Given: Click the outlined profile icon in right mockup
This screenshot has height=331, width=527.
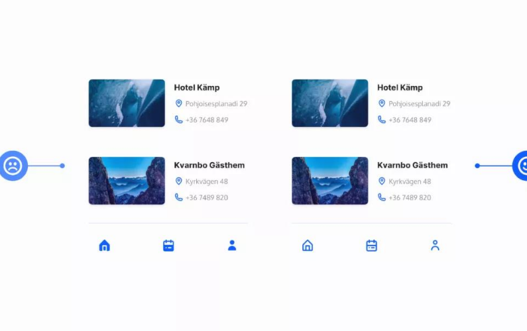Looking at the screenshot, I should [435, 246].
